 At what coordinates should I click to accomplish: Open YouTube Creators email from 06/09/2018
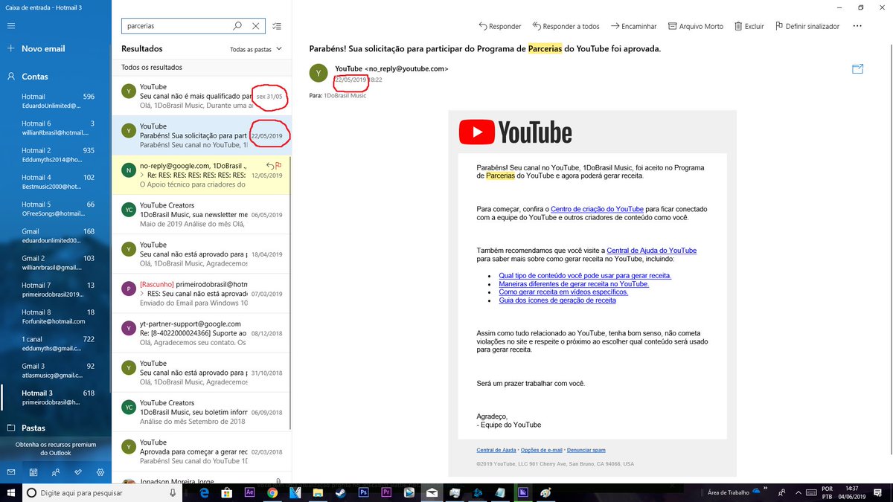tap(201, 411)
